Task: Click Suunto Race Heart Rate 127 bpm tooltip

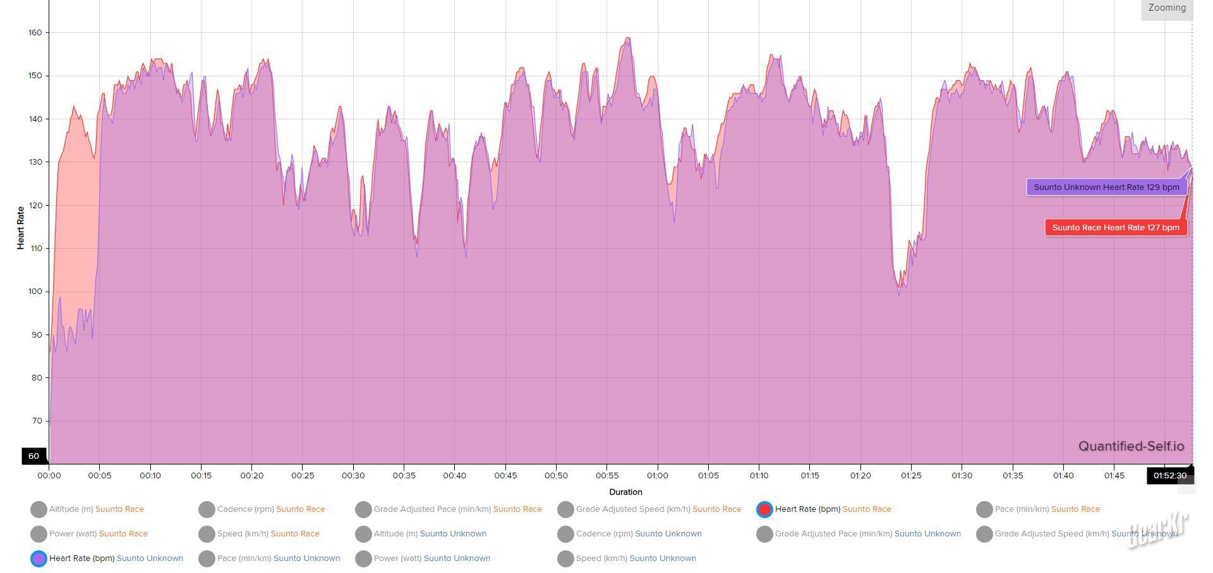Action: coord(1115,228)
